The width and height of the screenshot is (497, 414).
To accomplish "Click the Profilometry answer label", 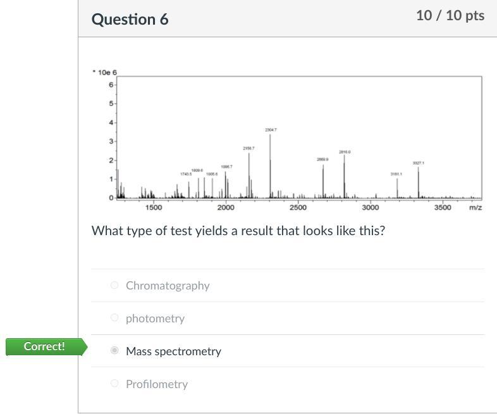I will click(x=156, y=384).
